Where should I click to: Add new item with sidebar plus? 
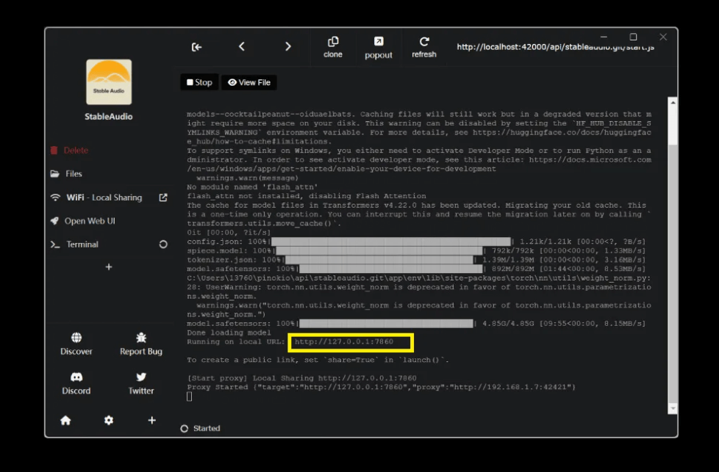pyautogui.click(x=109, y=267)
